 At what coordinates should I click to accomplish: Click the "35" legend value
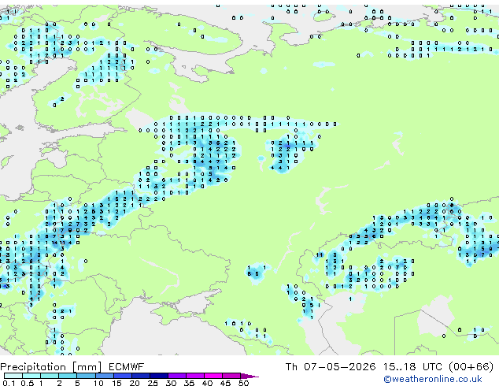click(189, 383)
